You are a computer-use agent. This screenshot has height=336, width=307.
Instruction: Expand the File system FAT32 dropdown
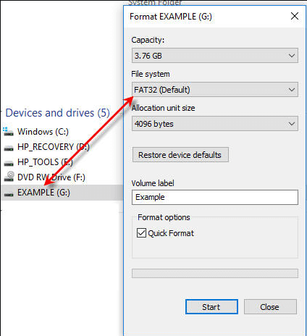coord(215,90)
